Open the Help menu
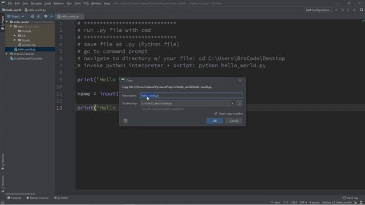Image resolution: width=365 pixels, height=205 pixels. [x=107, y=3]
